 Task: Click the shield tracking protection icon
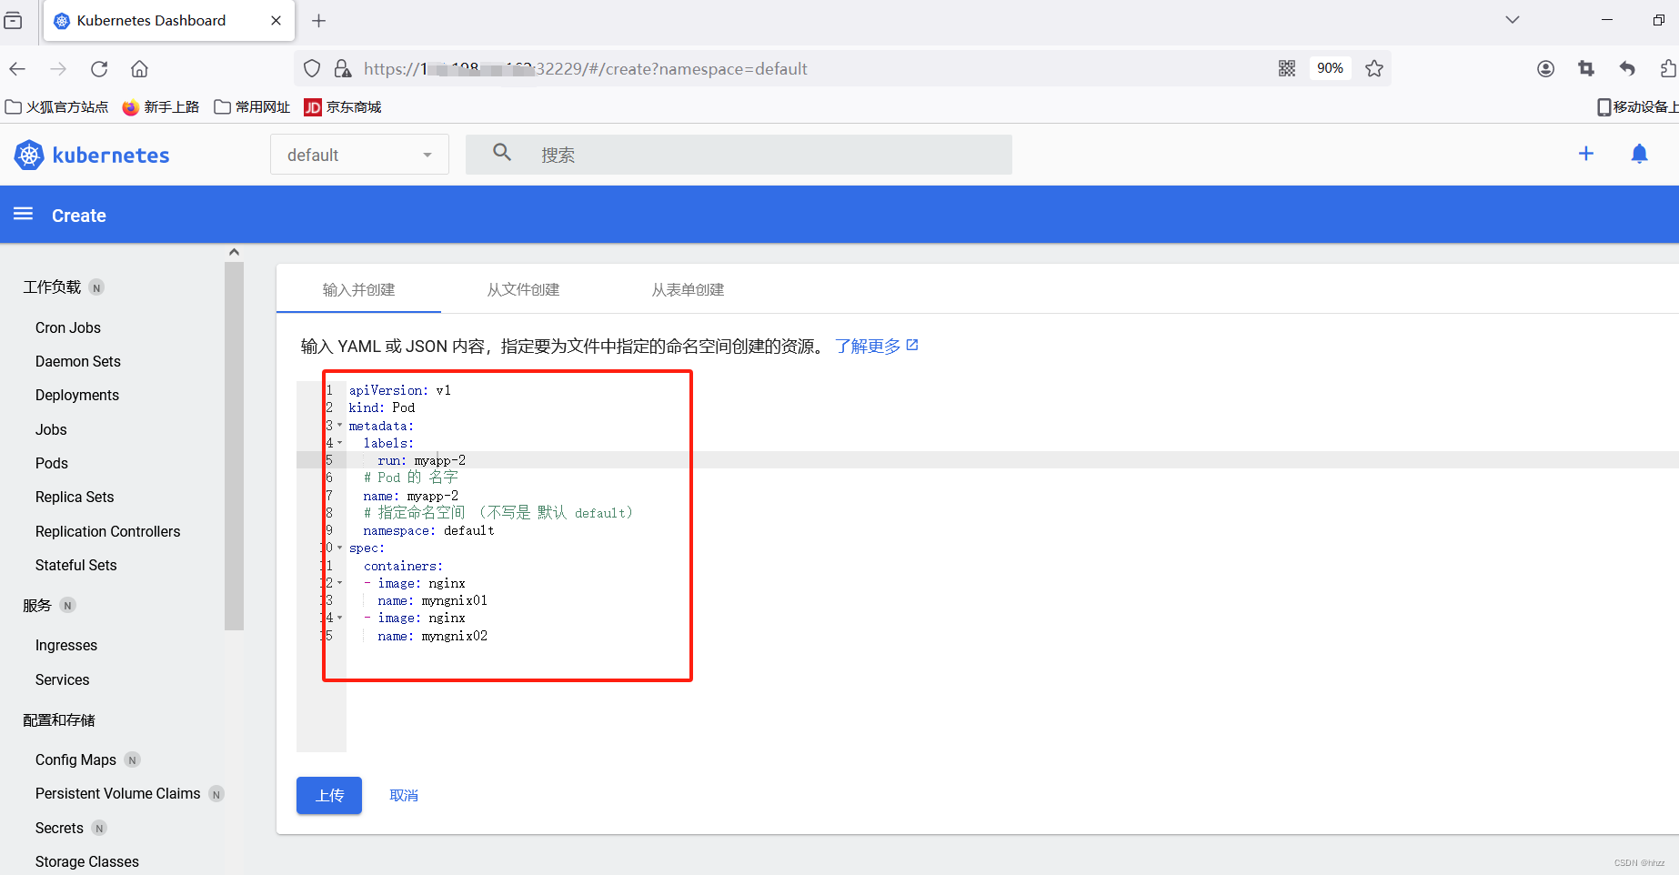[312, 69]
